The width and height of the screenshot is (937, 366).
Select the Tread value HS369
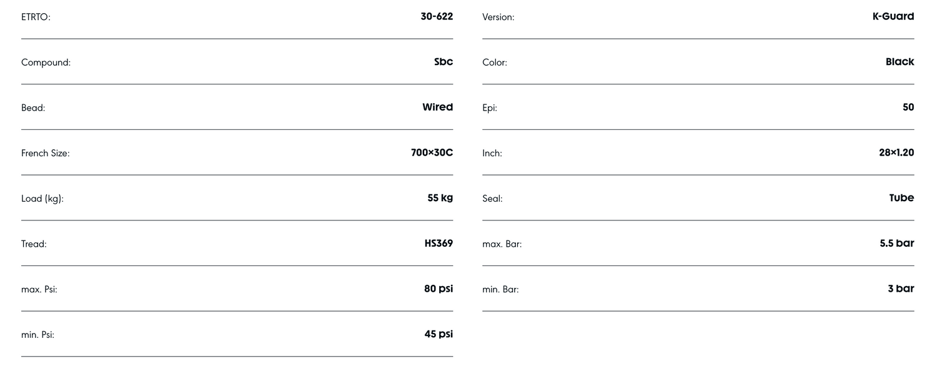coord(439,244)
